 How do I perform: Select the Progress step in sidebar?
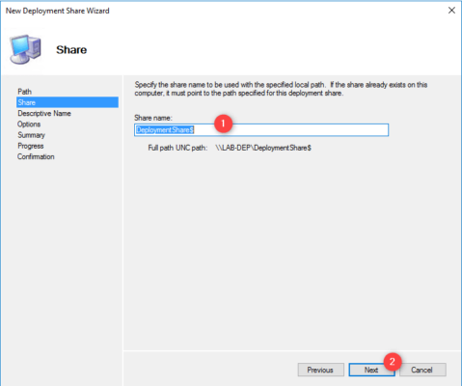(31, 146)
